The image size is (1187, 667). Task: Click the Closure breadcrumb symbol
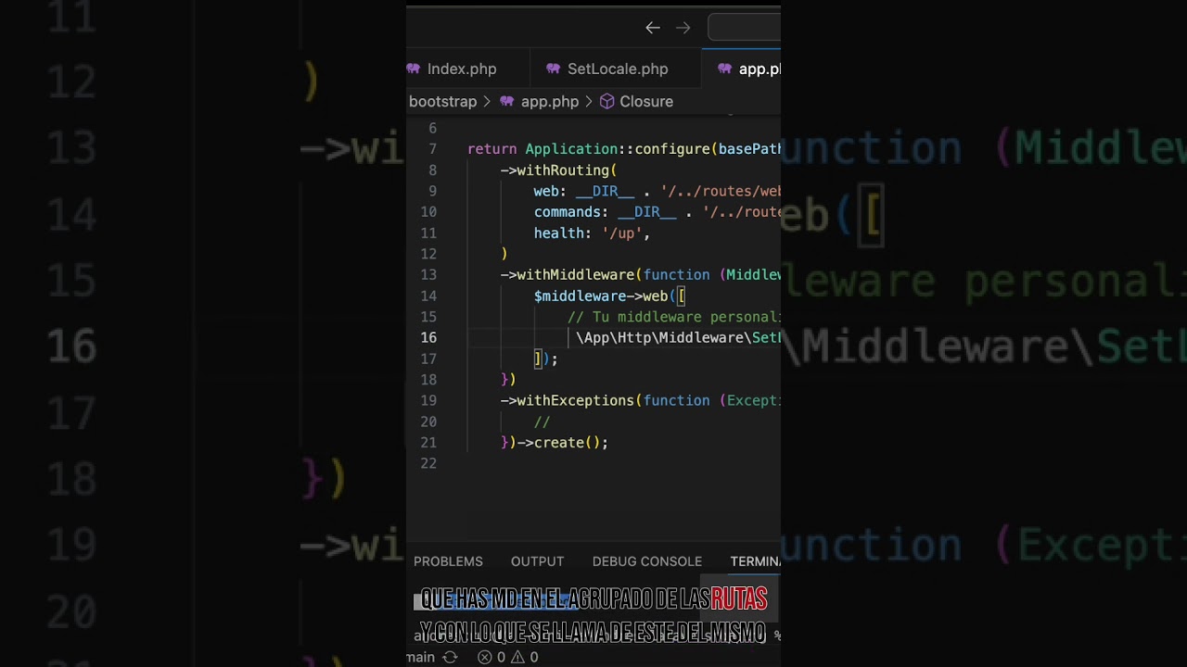636,102
